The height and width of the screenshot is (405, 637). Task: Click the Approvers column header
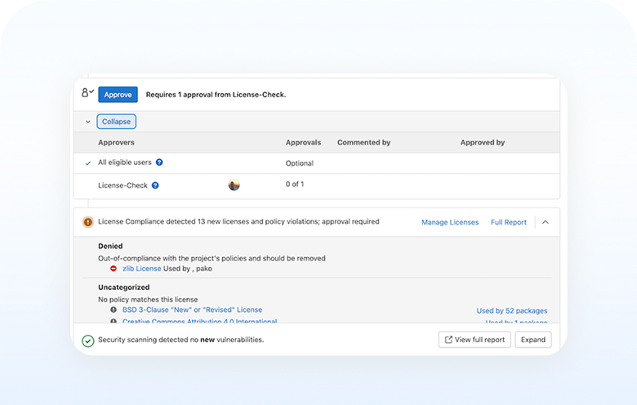click(x=116, y=143)
